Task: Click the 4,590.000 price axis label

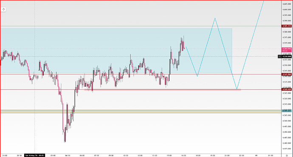Action: (x=287, y=20)
